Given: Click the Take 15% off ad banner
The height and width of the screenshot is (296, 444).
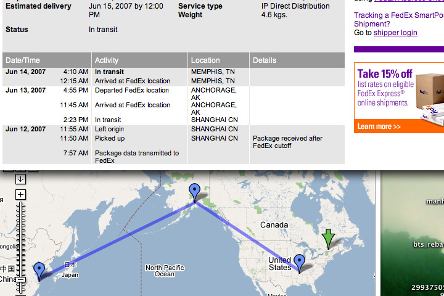Looking at the screenshot, I should [399, 97].
